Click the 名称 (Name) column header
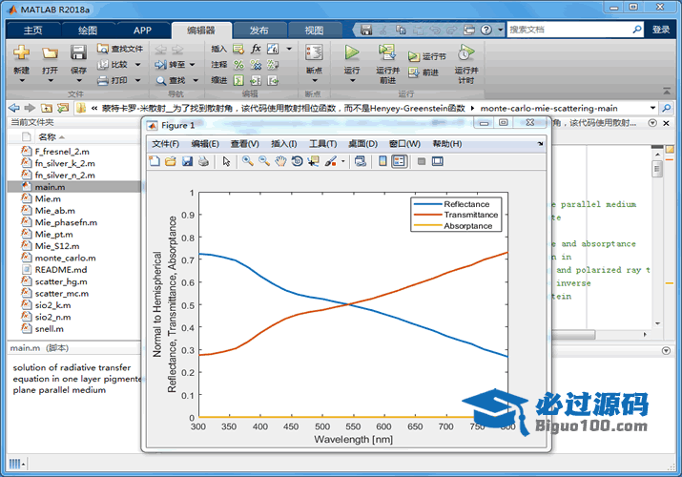The image size is (682, 477). [47, 137]
